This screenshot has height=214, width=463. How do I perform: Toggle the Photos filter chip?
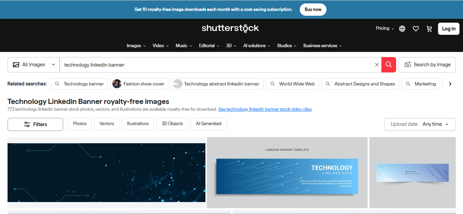tap(80, 124)
